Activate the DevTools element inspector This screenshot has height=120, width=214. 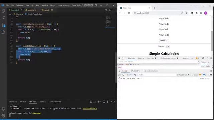click(x=120, y=58)
